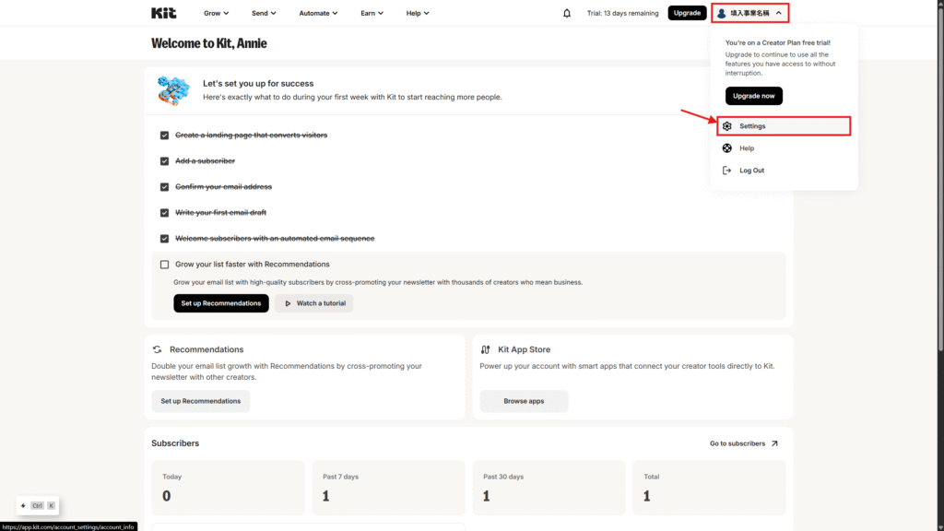Click the Go to subscribers arrow icon
The image size is (944, 531).
[x=774, y=443]
